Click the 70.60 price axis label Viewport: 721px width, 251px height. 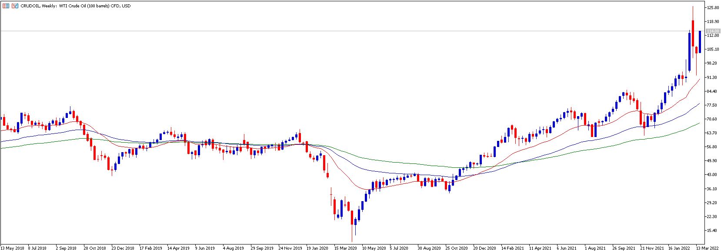(x=712, y=119)
